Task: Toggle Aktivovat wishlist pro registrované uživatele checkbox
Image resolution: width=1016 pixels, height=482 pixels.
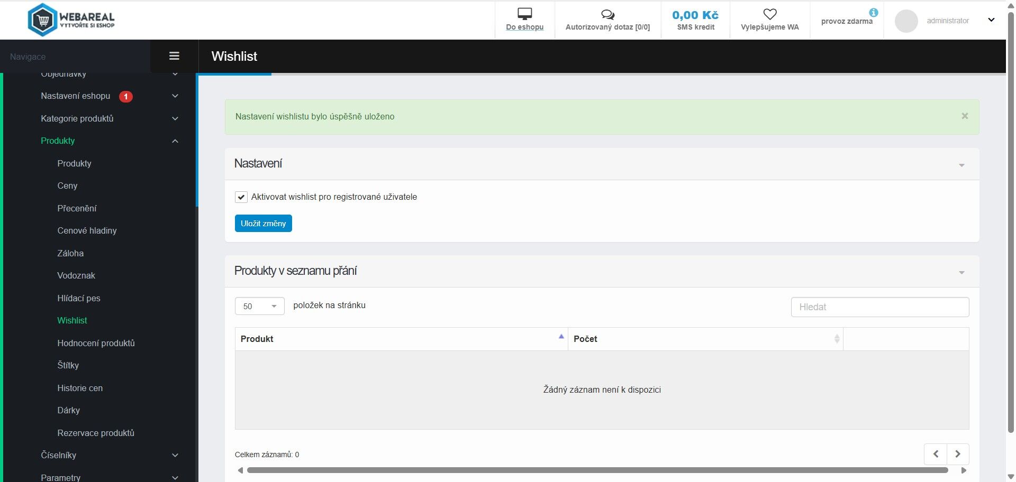Action: [241, 197]
